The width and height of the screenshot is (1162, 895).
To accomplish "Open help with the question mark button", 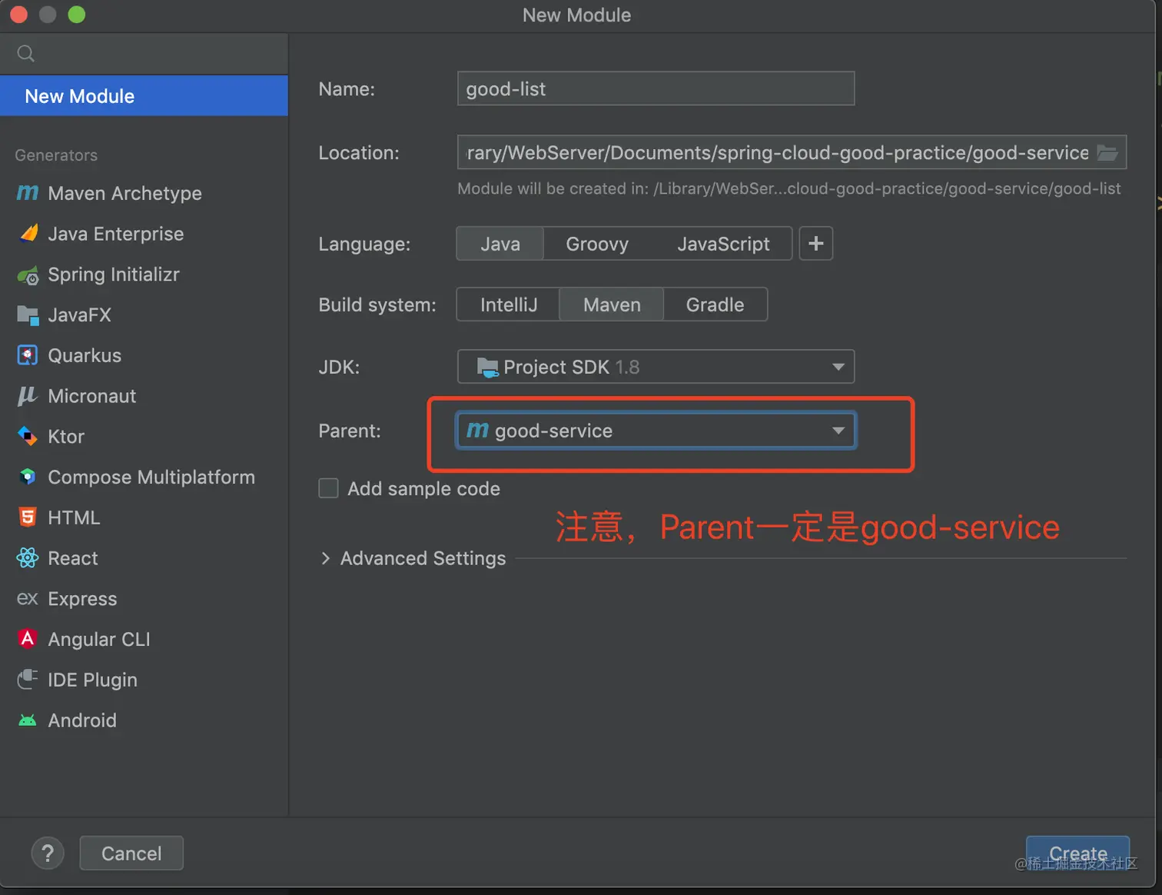I will click(x=48, y=853).
